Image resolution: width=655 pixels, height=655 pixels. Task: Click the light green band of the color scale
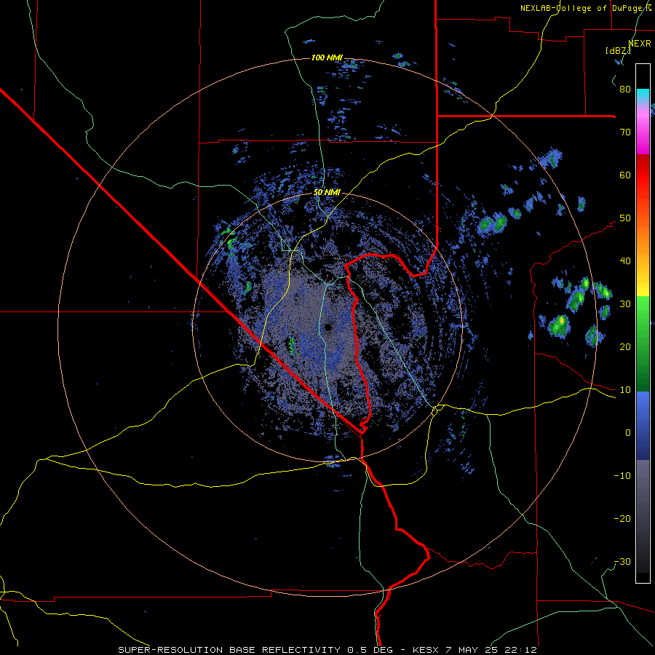click(643, 317)
